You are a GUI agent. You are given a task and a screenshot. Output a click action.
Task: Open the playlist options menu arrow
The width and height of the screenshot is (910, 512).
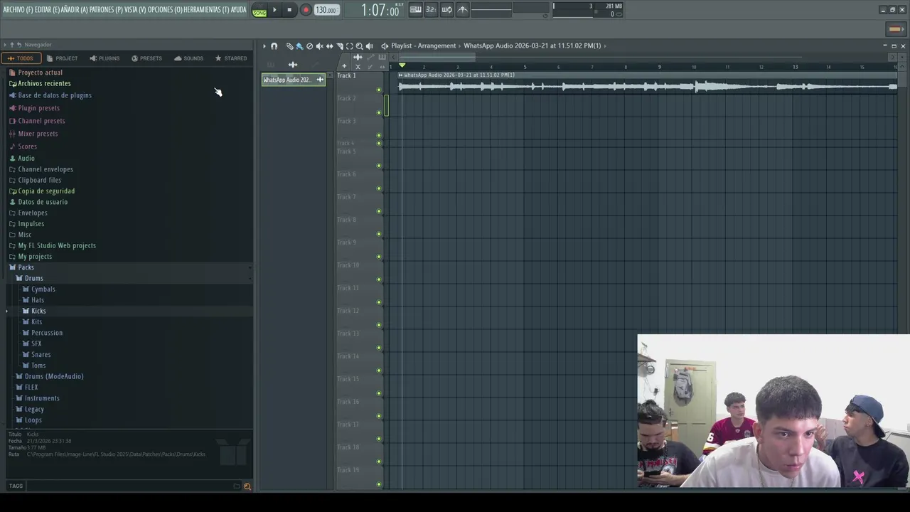point(264,46)
